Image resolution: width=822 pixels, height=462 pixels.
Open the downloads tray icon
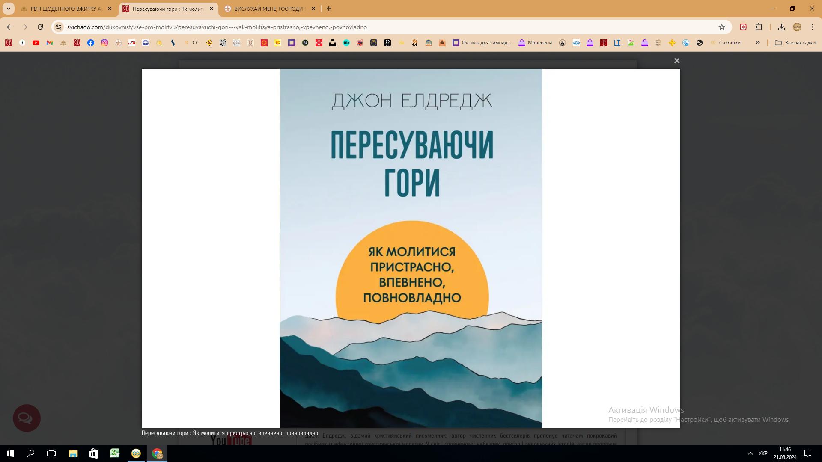tap(781, 27)
